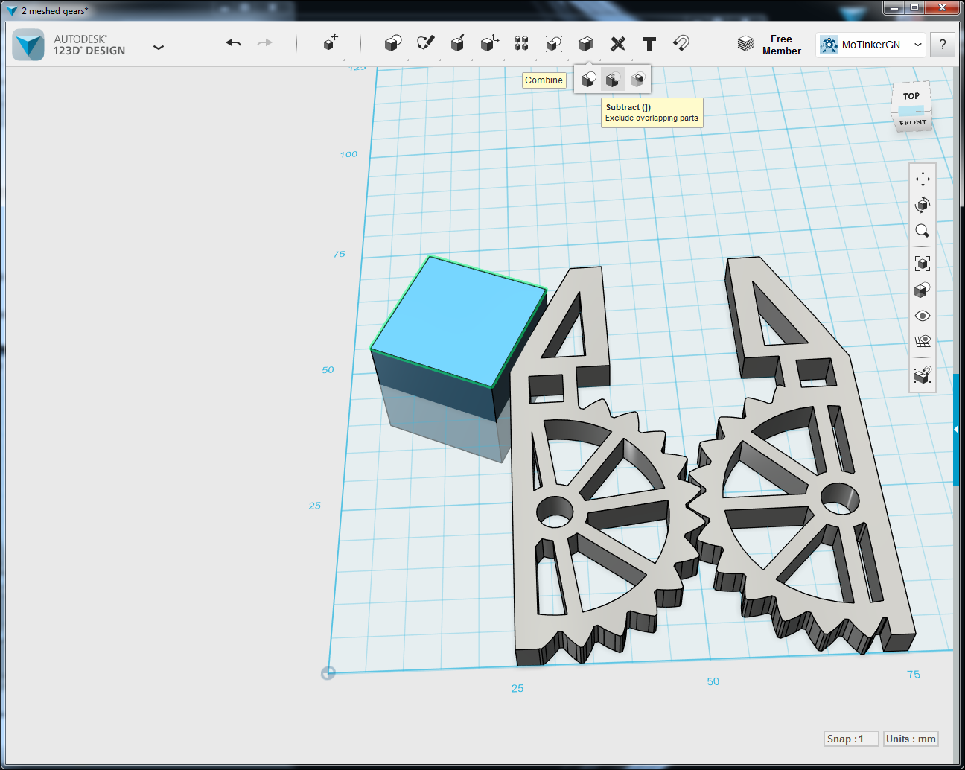
Task: Open the Construct tool menu
Action: (x=457, y=43)
